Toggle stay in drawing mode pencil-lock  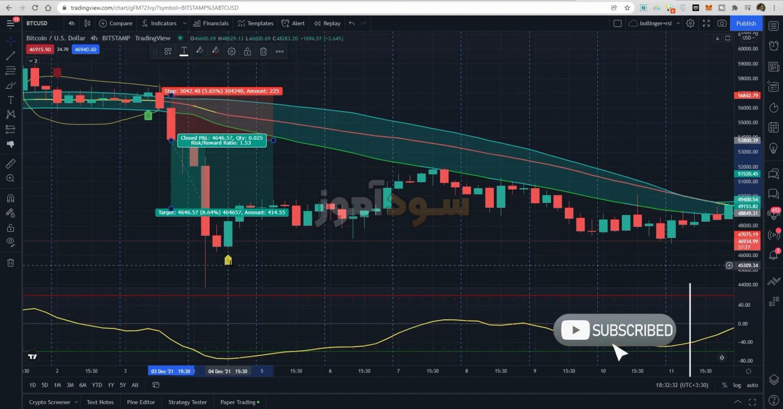(10, 213)
